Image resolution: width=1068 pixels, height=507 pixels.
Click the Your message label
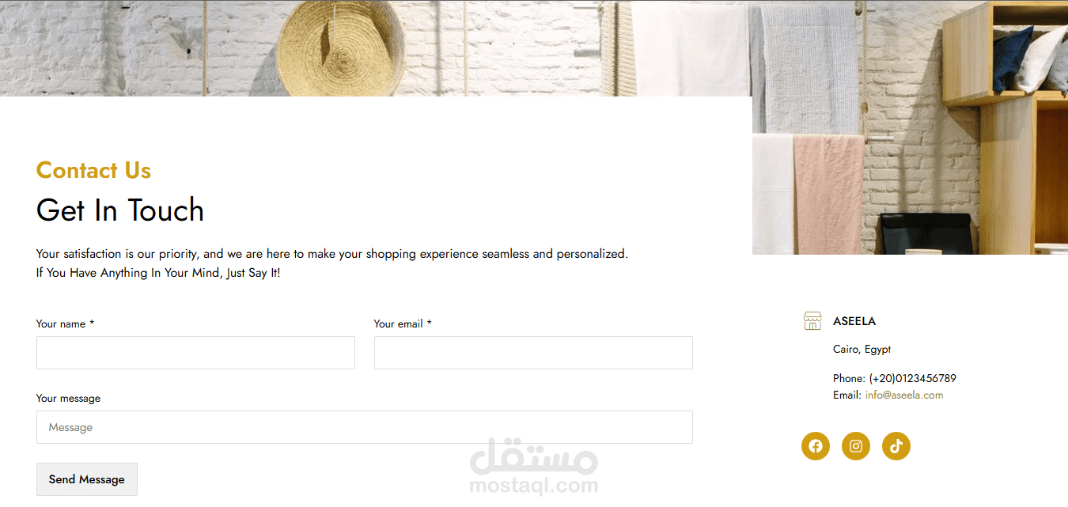tap(68, 399)
